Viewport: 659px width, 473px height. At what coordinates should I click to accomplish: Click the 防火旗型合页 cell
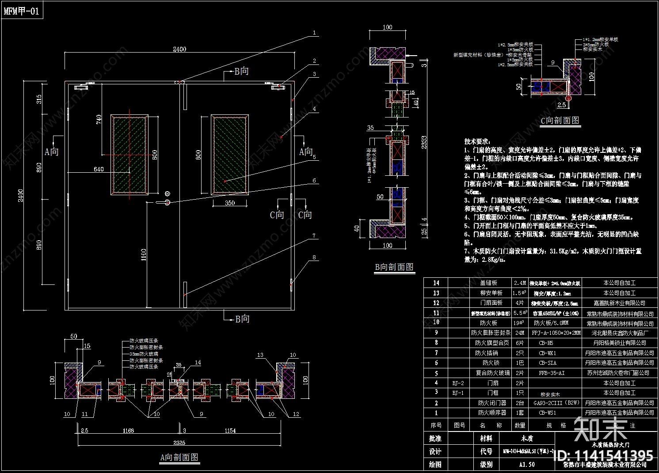pos(492,343)
